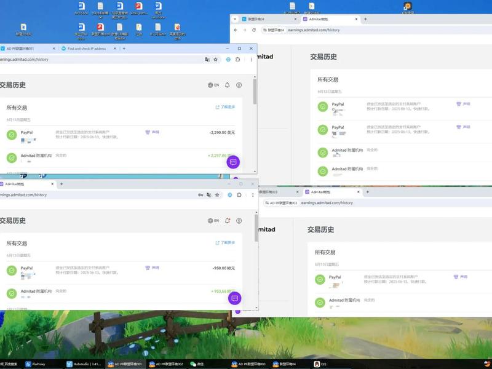The height and width of the screenshot is (369, 492).
Task: Open profile icon above -950.00 欧元 transaction
Action: [x=239, y=221]
